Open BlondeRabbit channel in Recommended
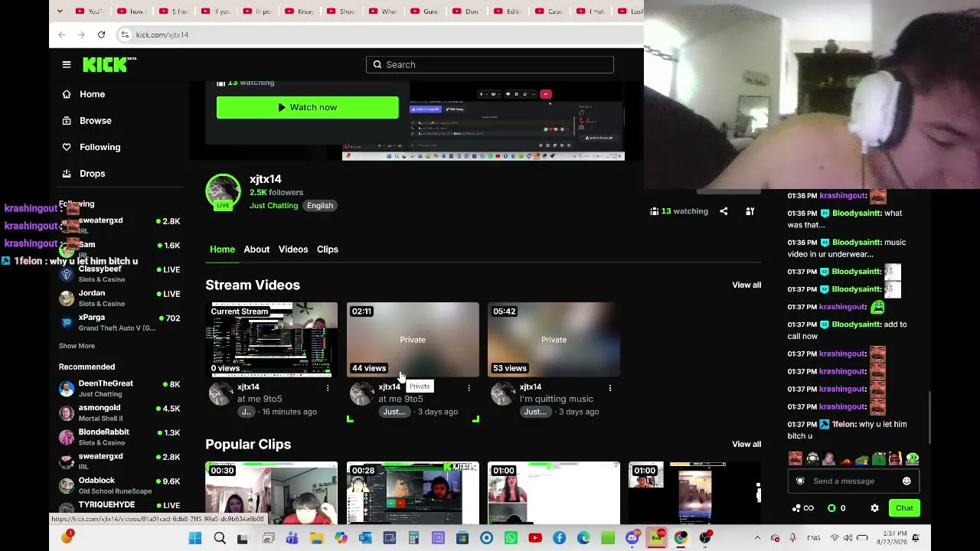 (x=119, y=437)
